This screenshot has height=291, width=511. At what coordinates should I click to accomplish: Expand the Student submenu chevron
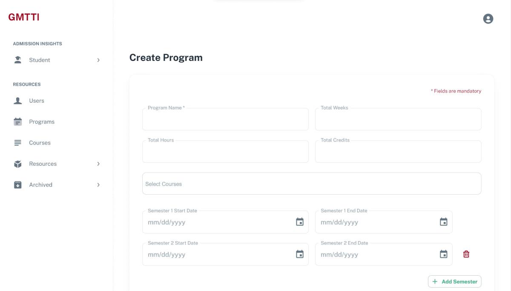(x=98, y=60)
